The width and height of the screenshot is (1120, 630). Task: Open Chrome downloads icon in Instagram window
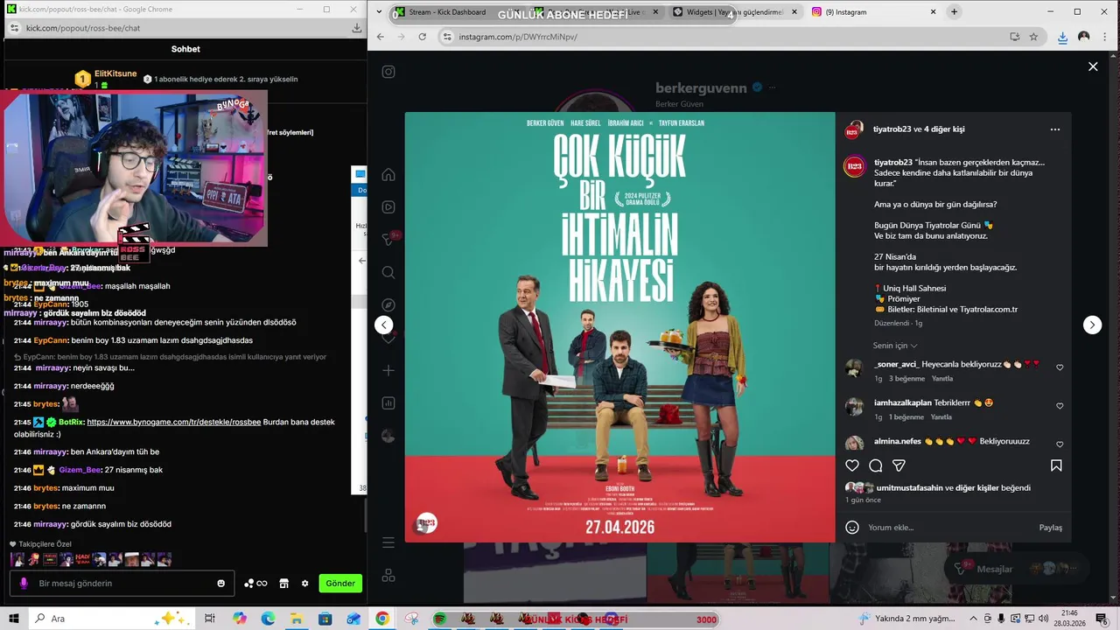click(1062, 37)
